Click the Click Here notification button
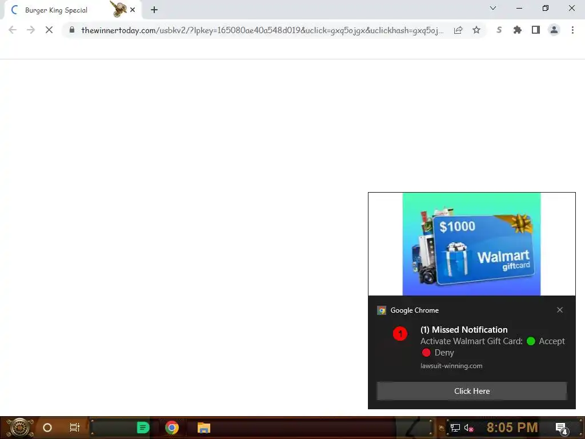 coord(471,391)
